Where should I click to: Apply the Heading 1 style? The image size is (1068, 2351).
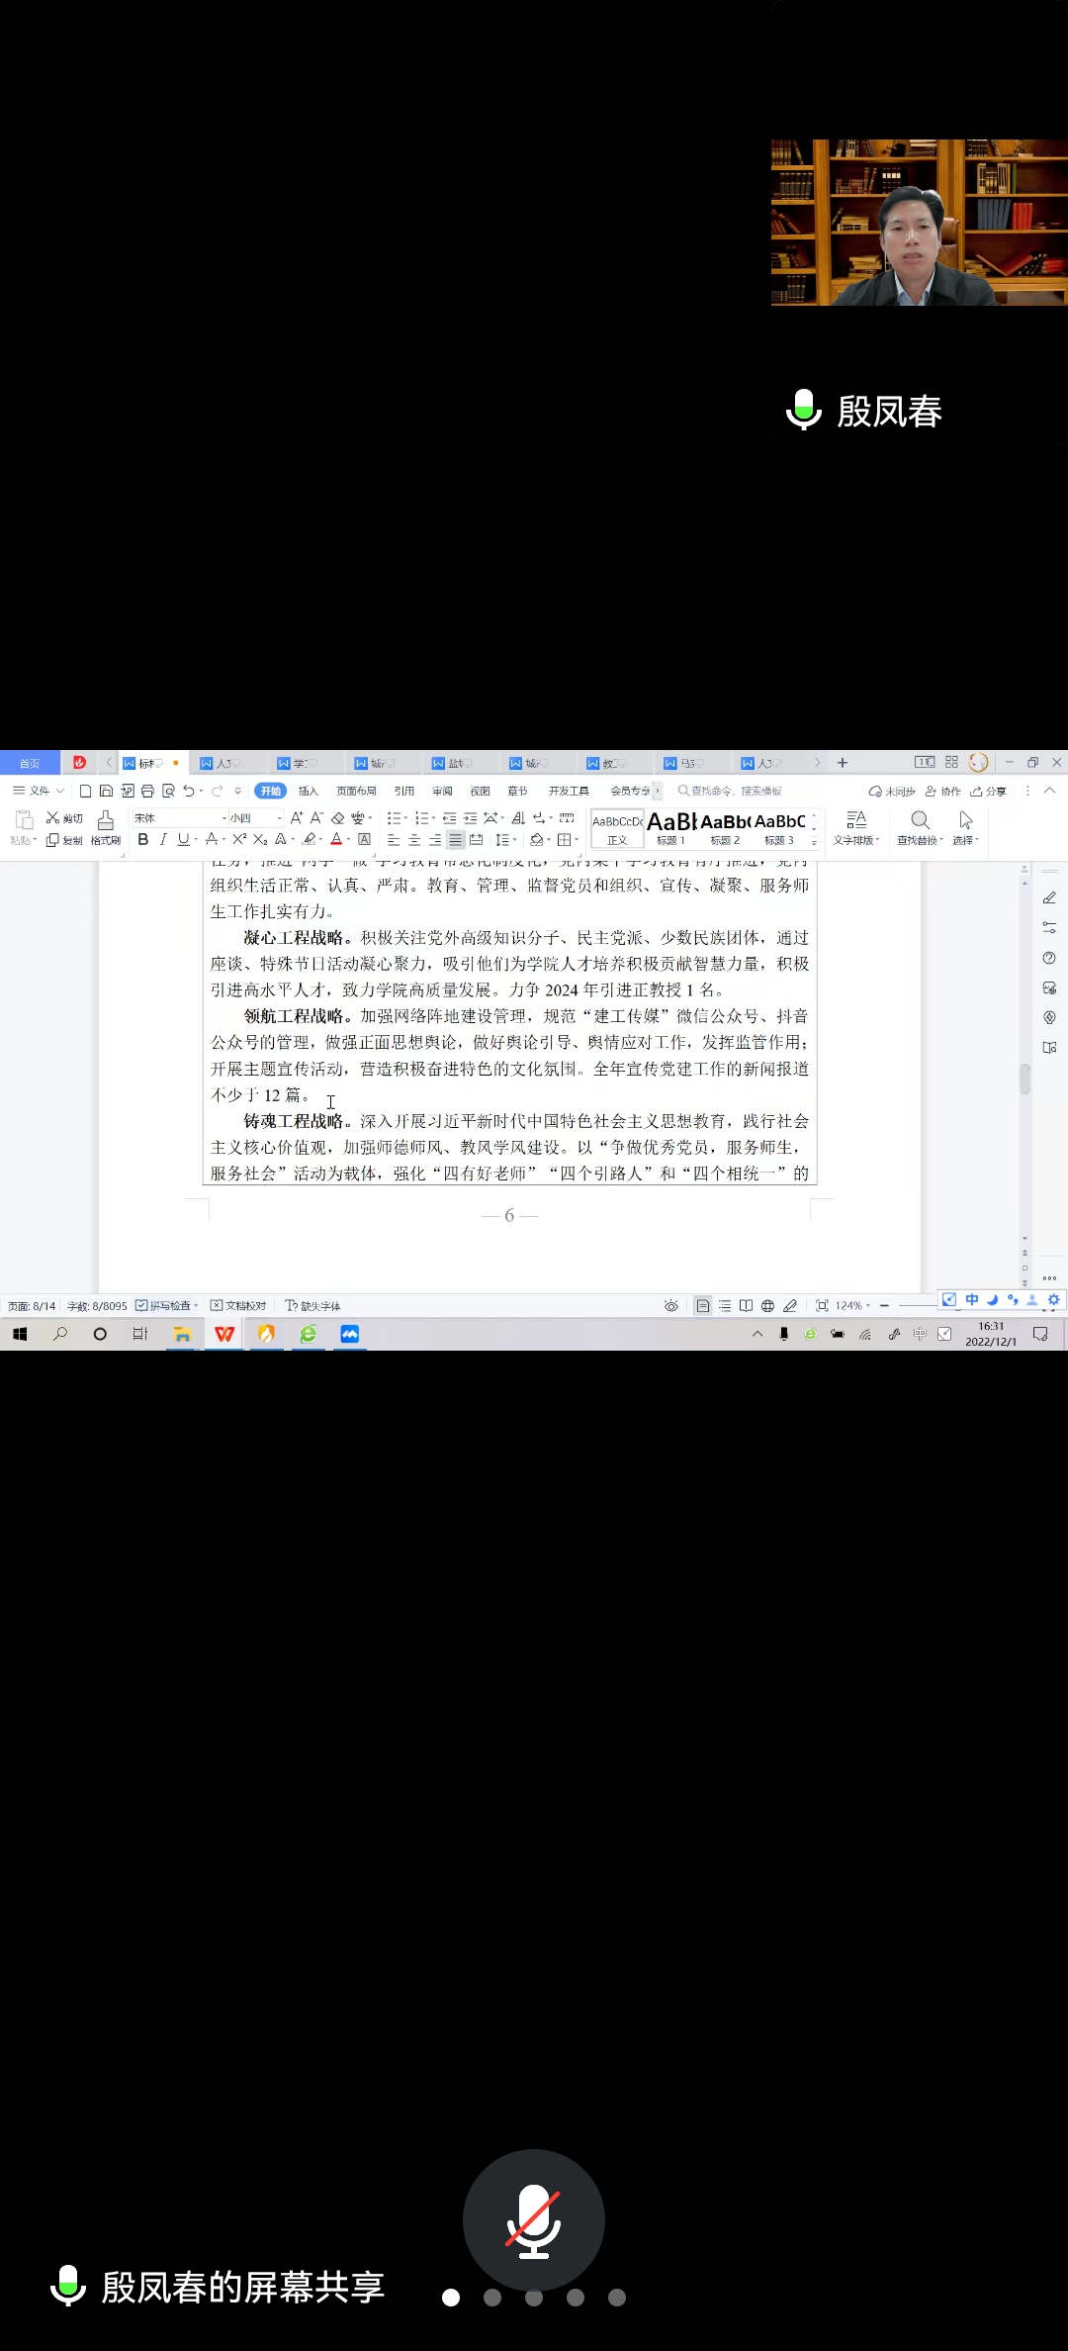tap(670, 827)
